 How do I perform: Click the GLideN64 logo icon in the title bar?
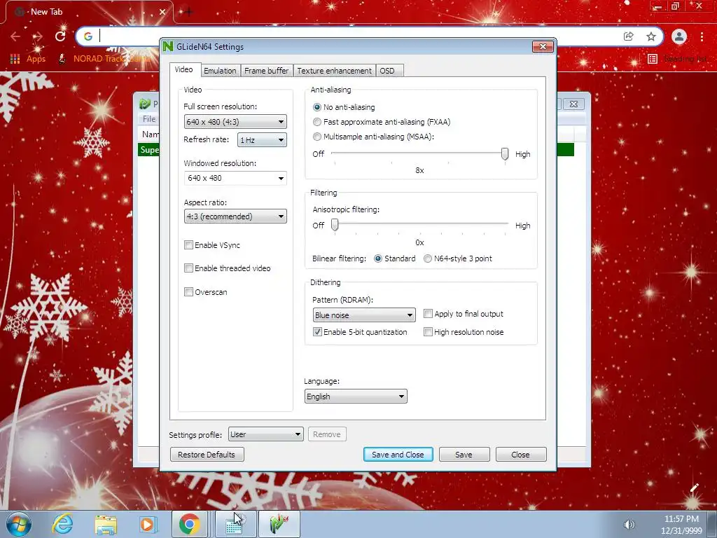tap(168, 47)
